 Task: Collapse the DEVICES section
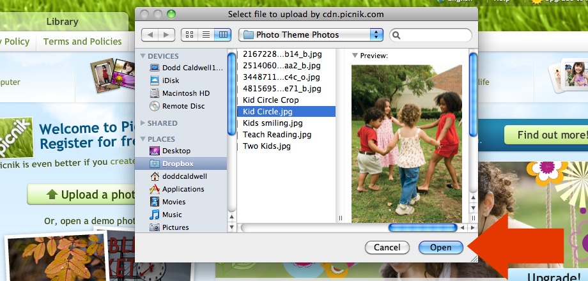point(143,56)
